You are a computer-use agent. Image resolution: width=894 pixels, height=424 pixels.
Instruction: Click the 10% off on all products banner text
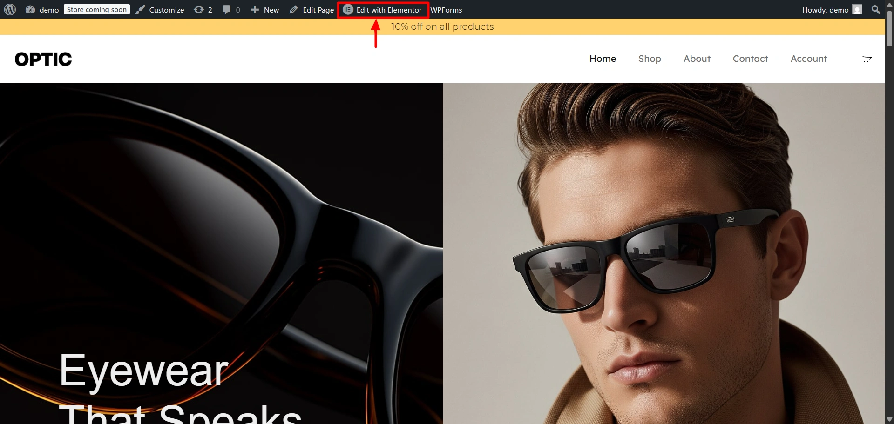click(442, 26)
